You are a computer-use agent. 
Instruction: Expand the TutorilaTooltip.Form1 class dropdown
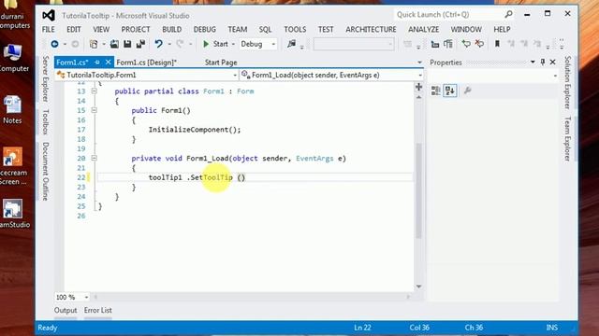[x=235, y=76]
